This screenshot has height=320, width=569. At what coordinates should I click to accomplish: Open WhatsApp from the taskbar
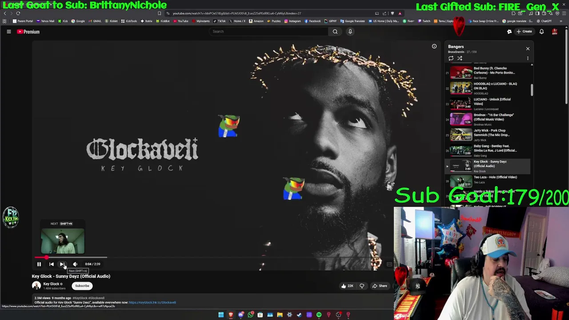[250, 315]
